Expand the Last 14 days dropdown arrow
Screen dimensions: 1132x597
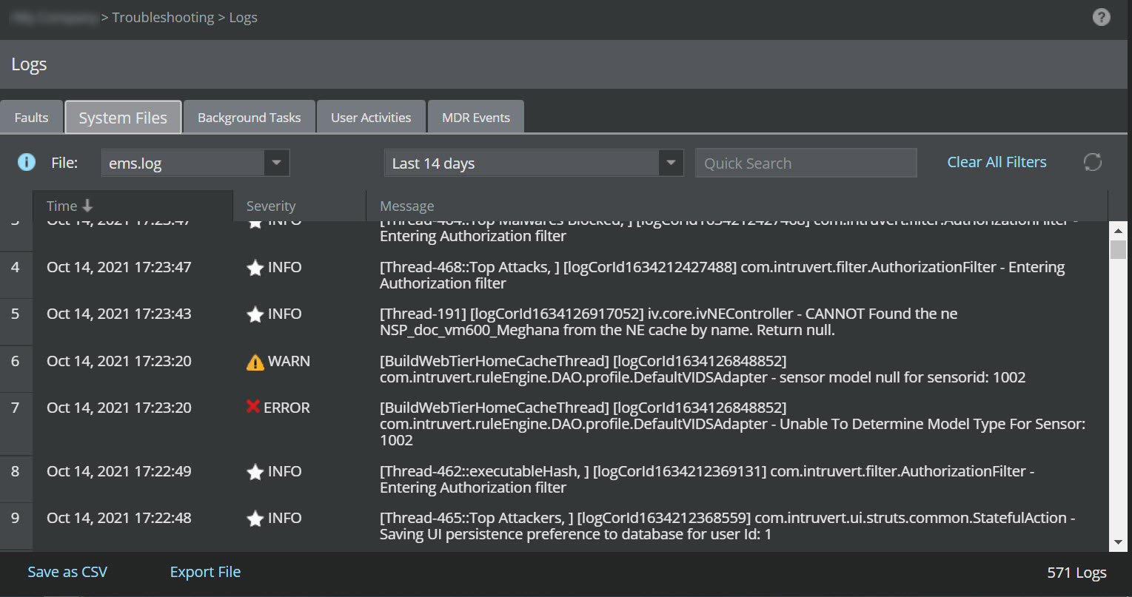point(671,163)
